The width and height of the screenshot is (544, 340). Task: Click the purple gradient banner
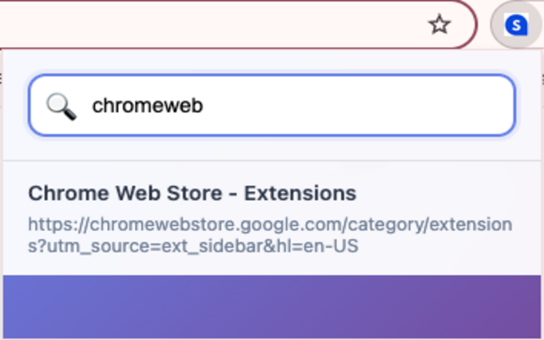[272, 306]
